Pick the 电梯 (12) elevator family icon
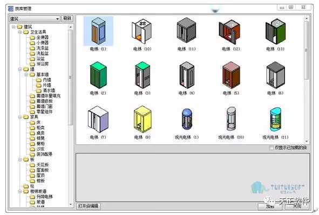 tap(230, 32)
